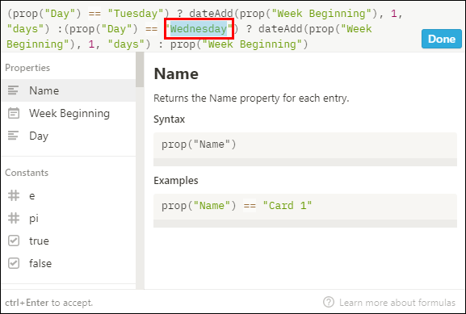Click the help question mark icon
Image resolution: width=466 pixels, height=314 pixels.
[x=329, y=302]
